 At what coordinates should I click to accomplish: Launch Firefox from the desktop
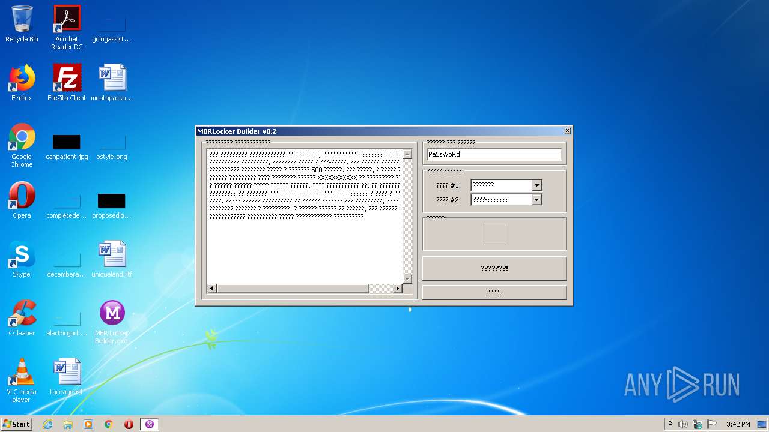click(x=22, y=83)
